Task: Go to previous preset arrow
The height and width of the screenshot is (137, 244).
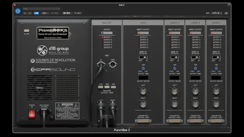Action: (x=25, y=13)
